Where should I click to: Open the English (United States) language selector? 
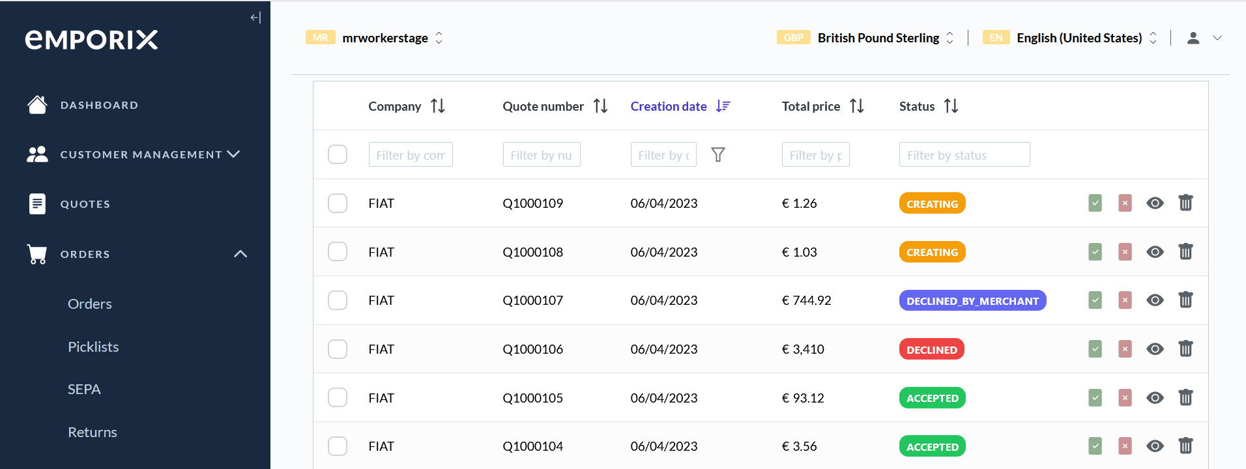pos(1079,38)
